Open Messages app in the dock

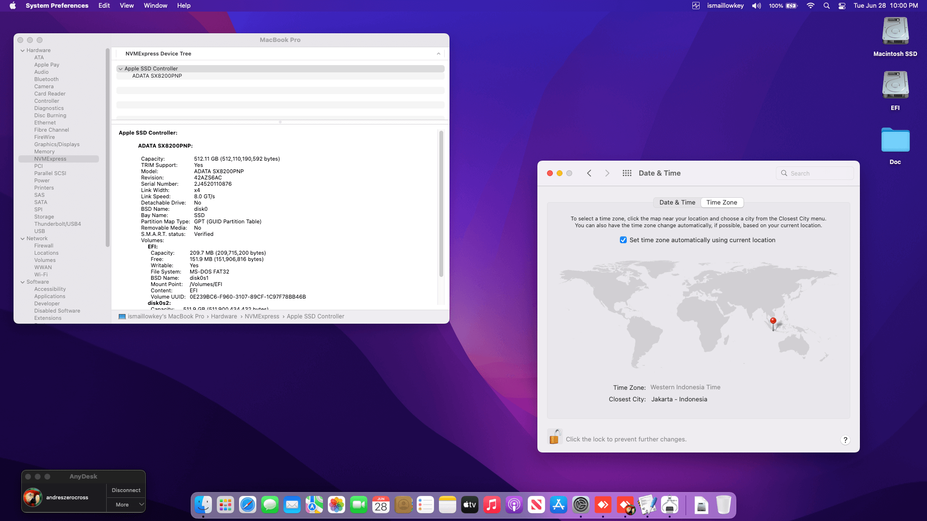(270, 505)
